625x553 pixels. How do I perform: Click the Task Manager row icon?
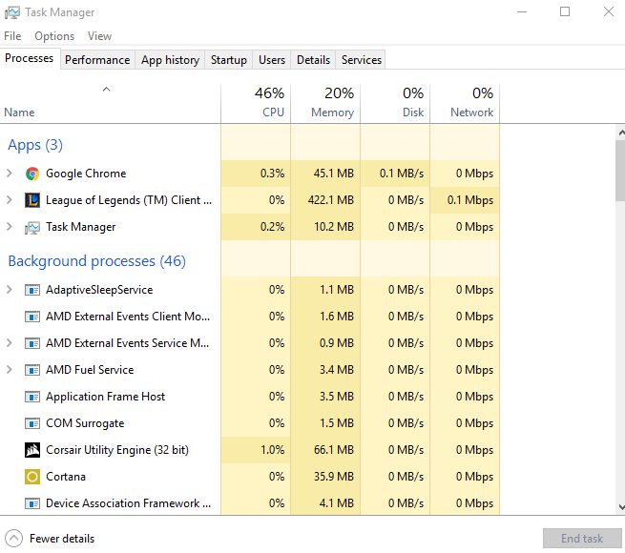point(32,227)
